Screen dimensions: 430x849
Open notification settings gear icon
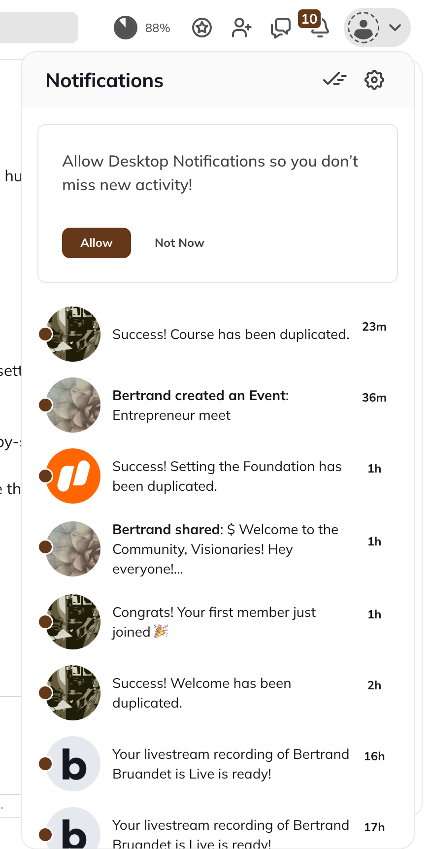374,80
